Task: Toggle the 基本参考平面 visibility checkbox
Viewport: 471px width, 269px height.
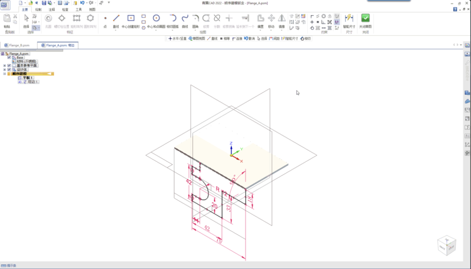Action: coord(9,65)
